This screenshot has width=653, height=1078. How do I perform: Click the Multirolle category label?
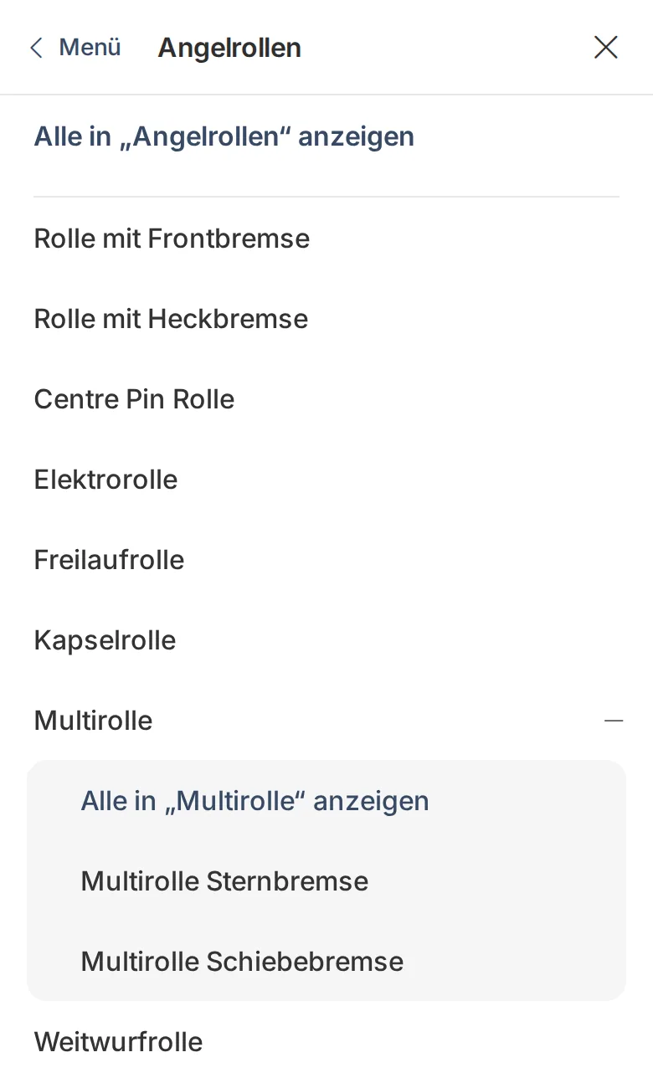click(x=93, y=721)
